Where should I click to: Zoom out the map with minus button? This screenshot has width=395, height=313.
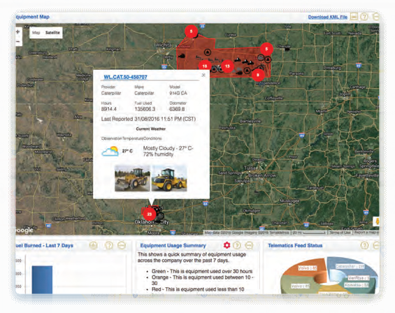click(18, 41)
